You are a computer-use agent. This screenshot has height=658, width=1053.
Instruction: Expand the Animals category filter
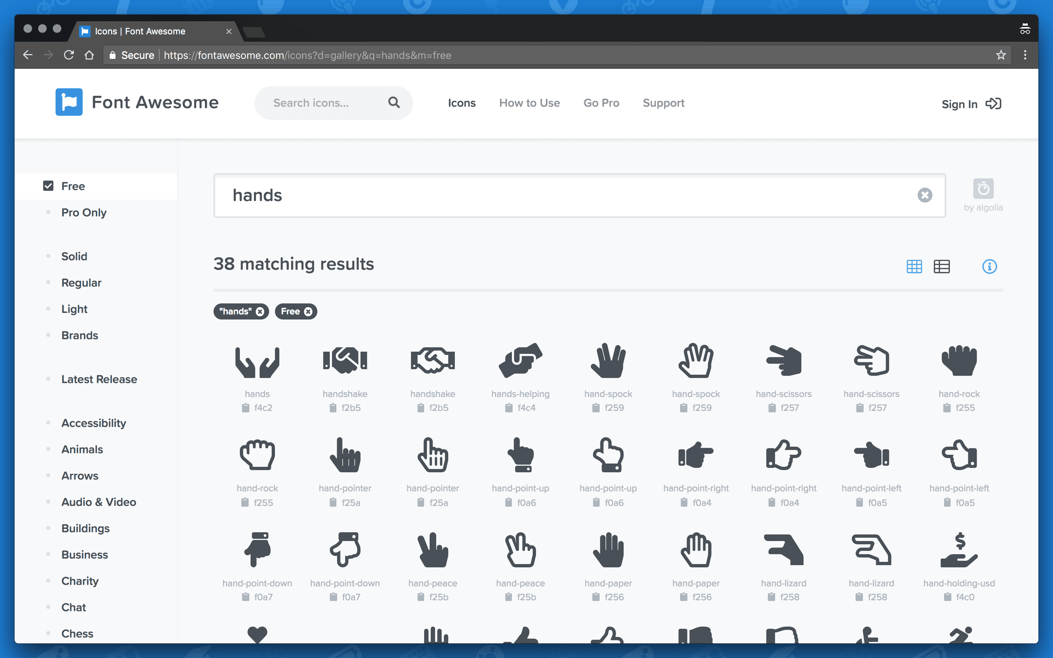tap(82, 449)
